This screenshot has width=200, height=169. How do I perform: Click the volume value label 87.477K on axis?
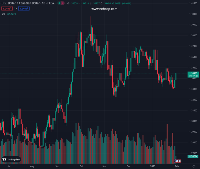point(193,156)
